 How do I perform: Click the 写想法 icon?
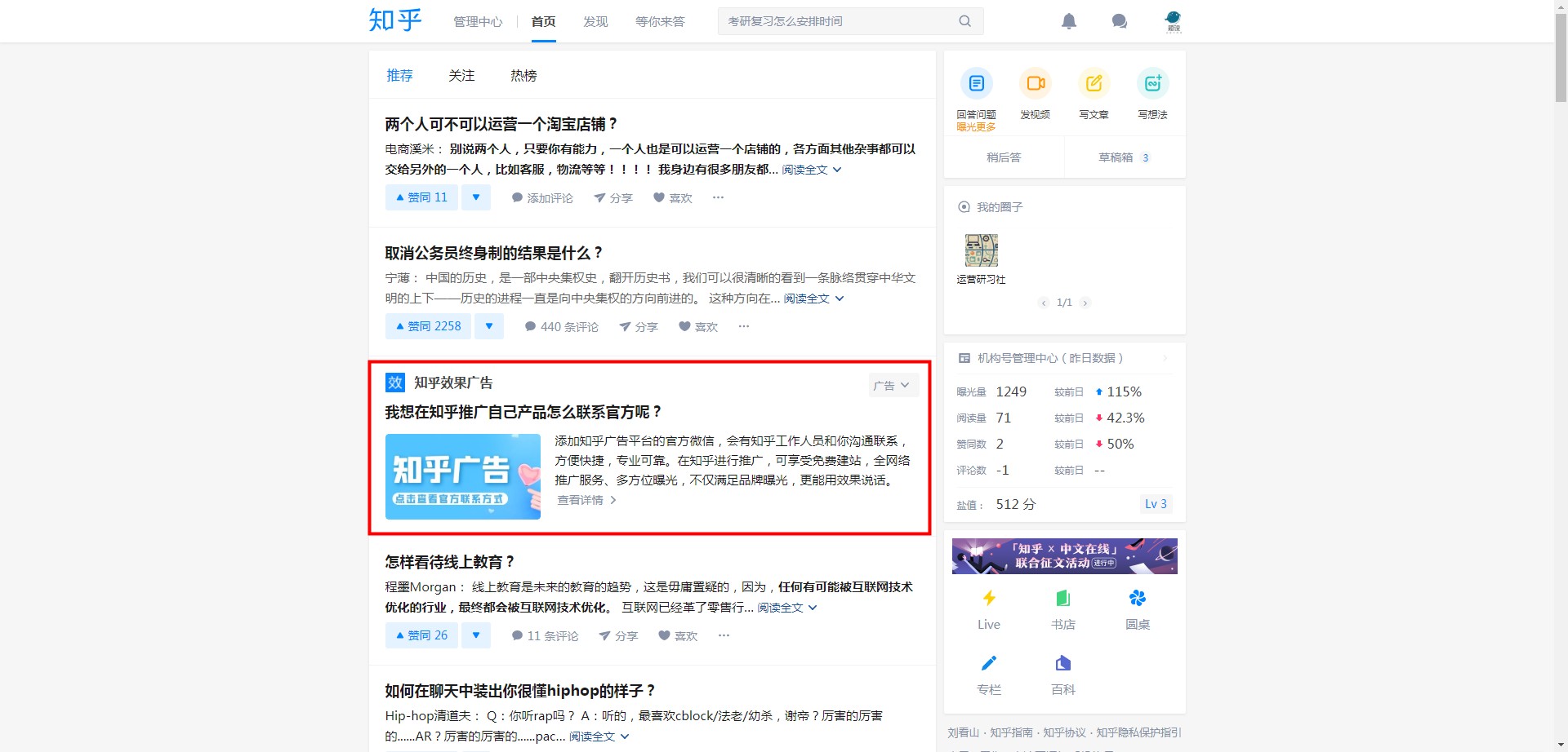click(1153, 83)
